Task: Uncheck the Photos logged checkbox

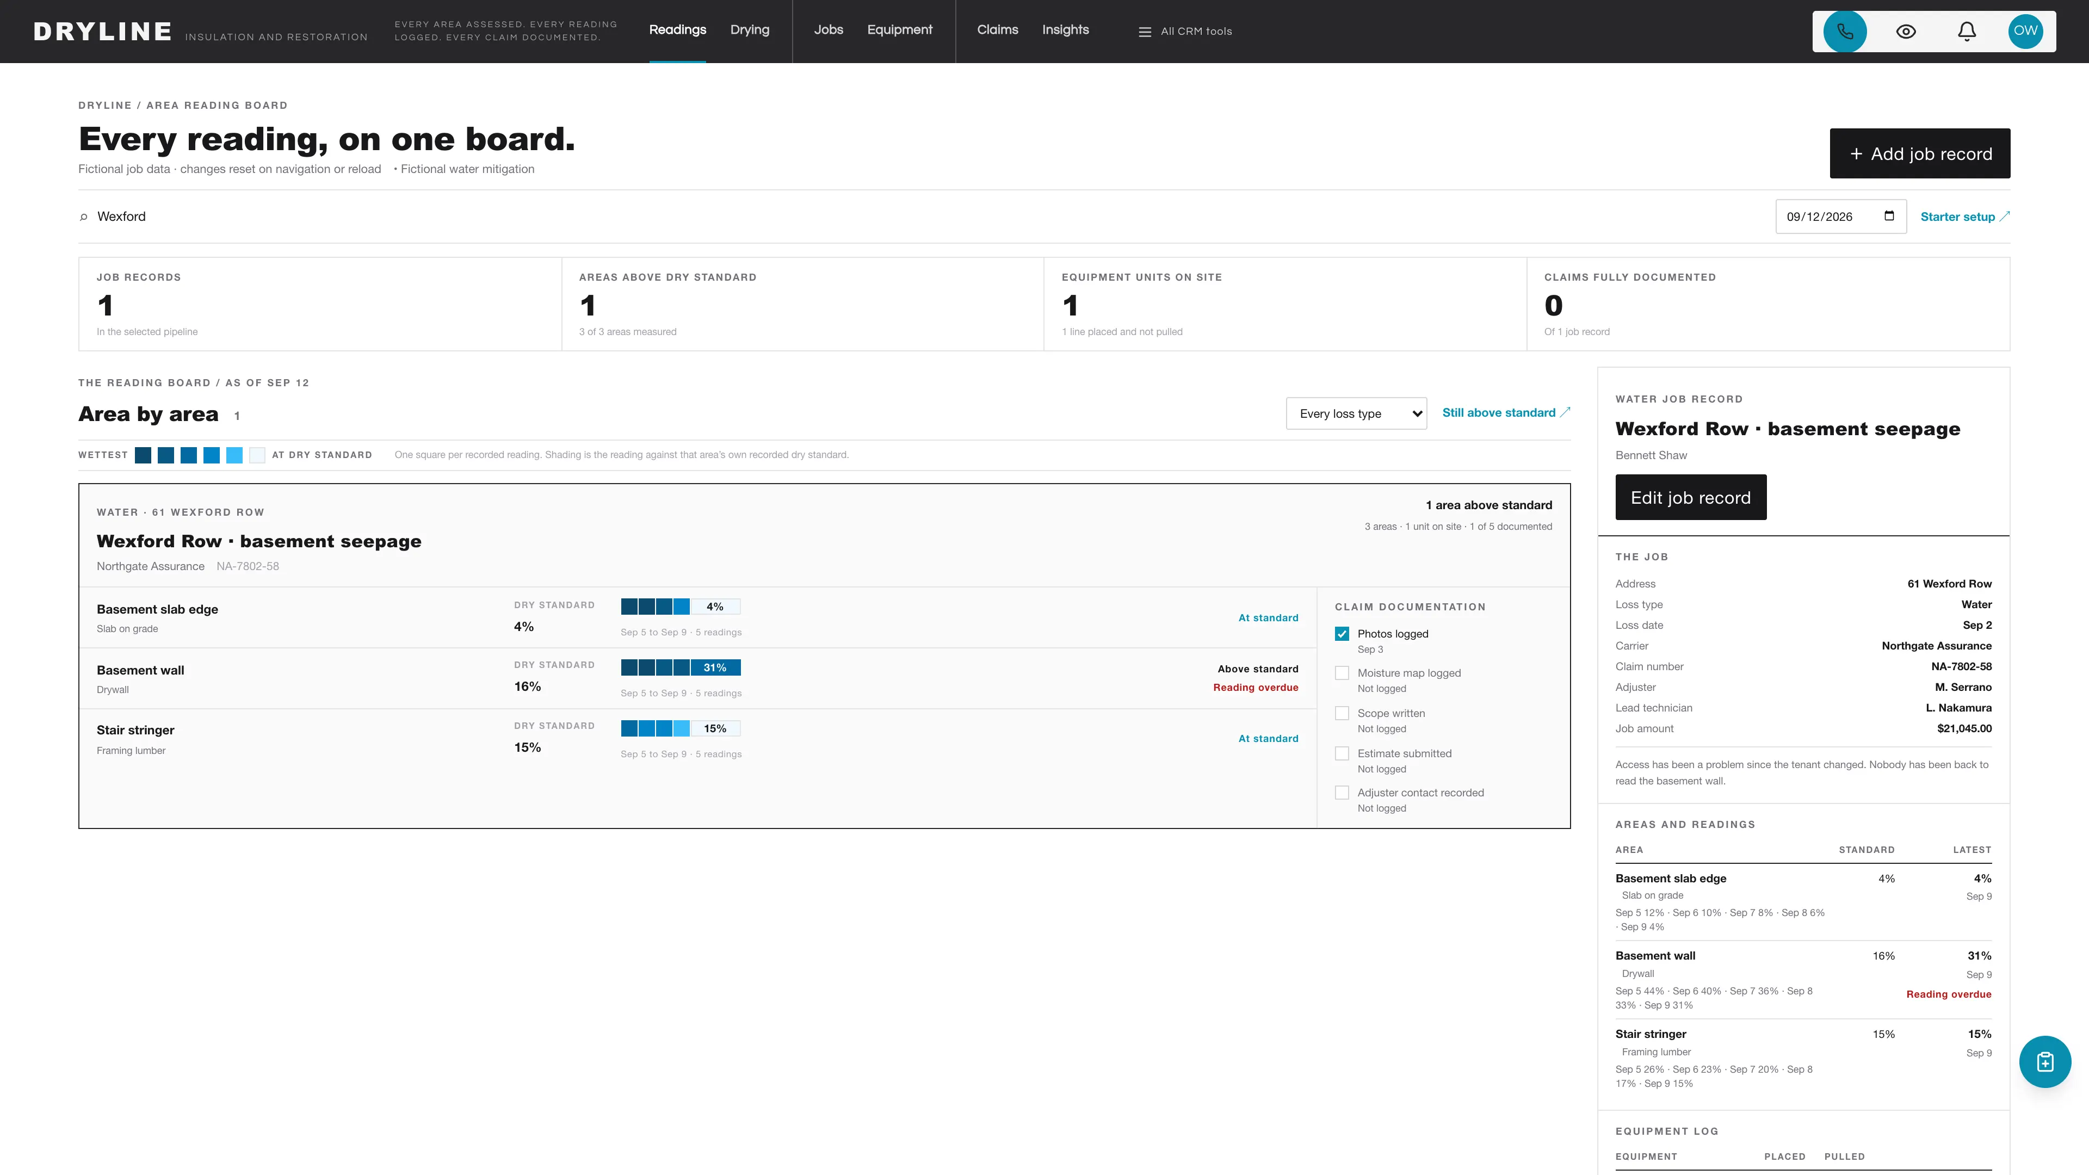Action: [x=1342, y=634]
